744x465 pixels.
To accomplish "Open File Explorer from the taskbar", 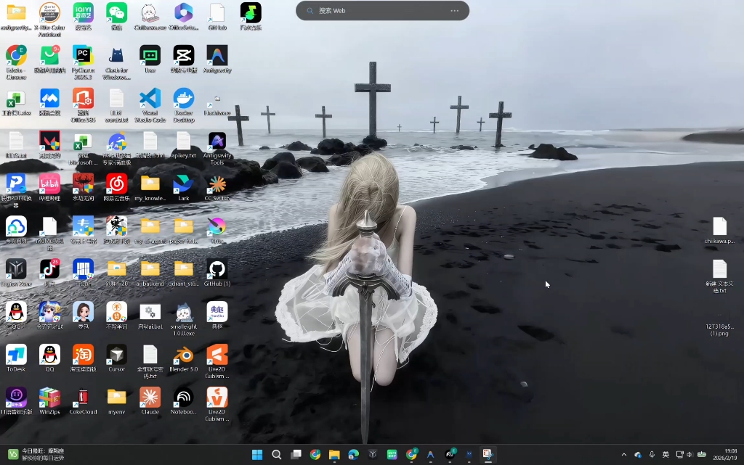I will pyautogui.click(x=334, y=455).
